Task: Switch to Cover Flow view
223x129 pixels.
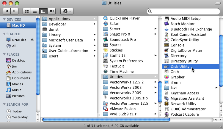Action: pos(51,11)
